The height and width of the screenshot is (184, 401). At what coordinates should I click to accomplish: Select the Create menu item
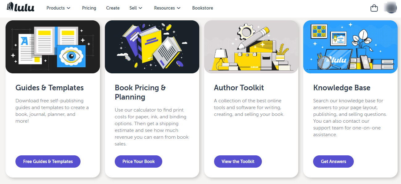tap(113, 8)
